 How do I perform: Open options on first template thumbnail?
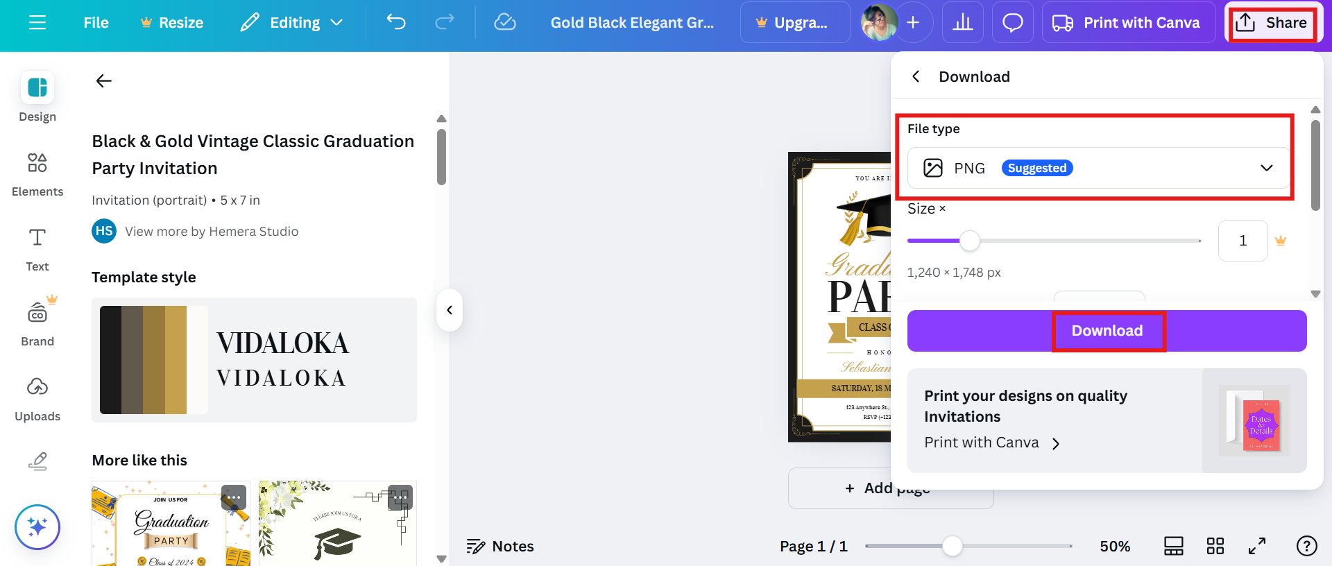(234, 497)
